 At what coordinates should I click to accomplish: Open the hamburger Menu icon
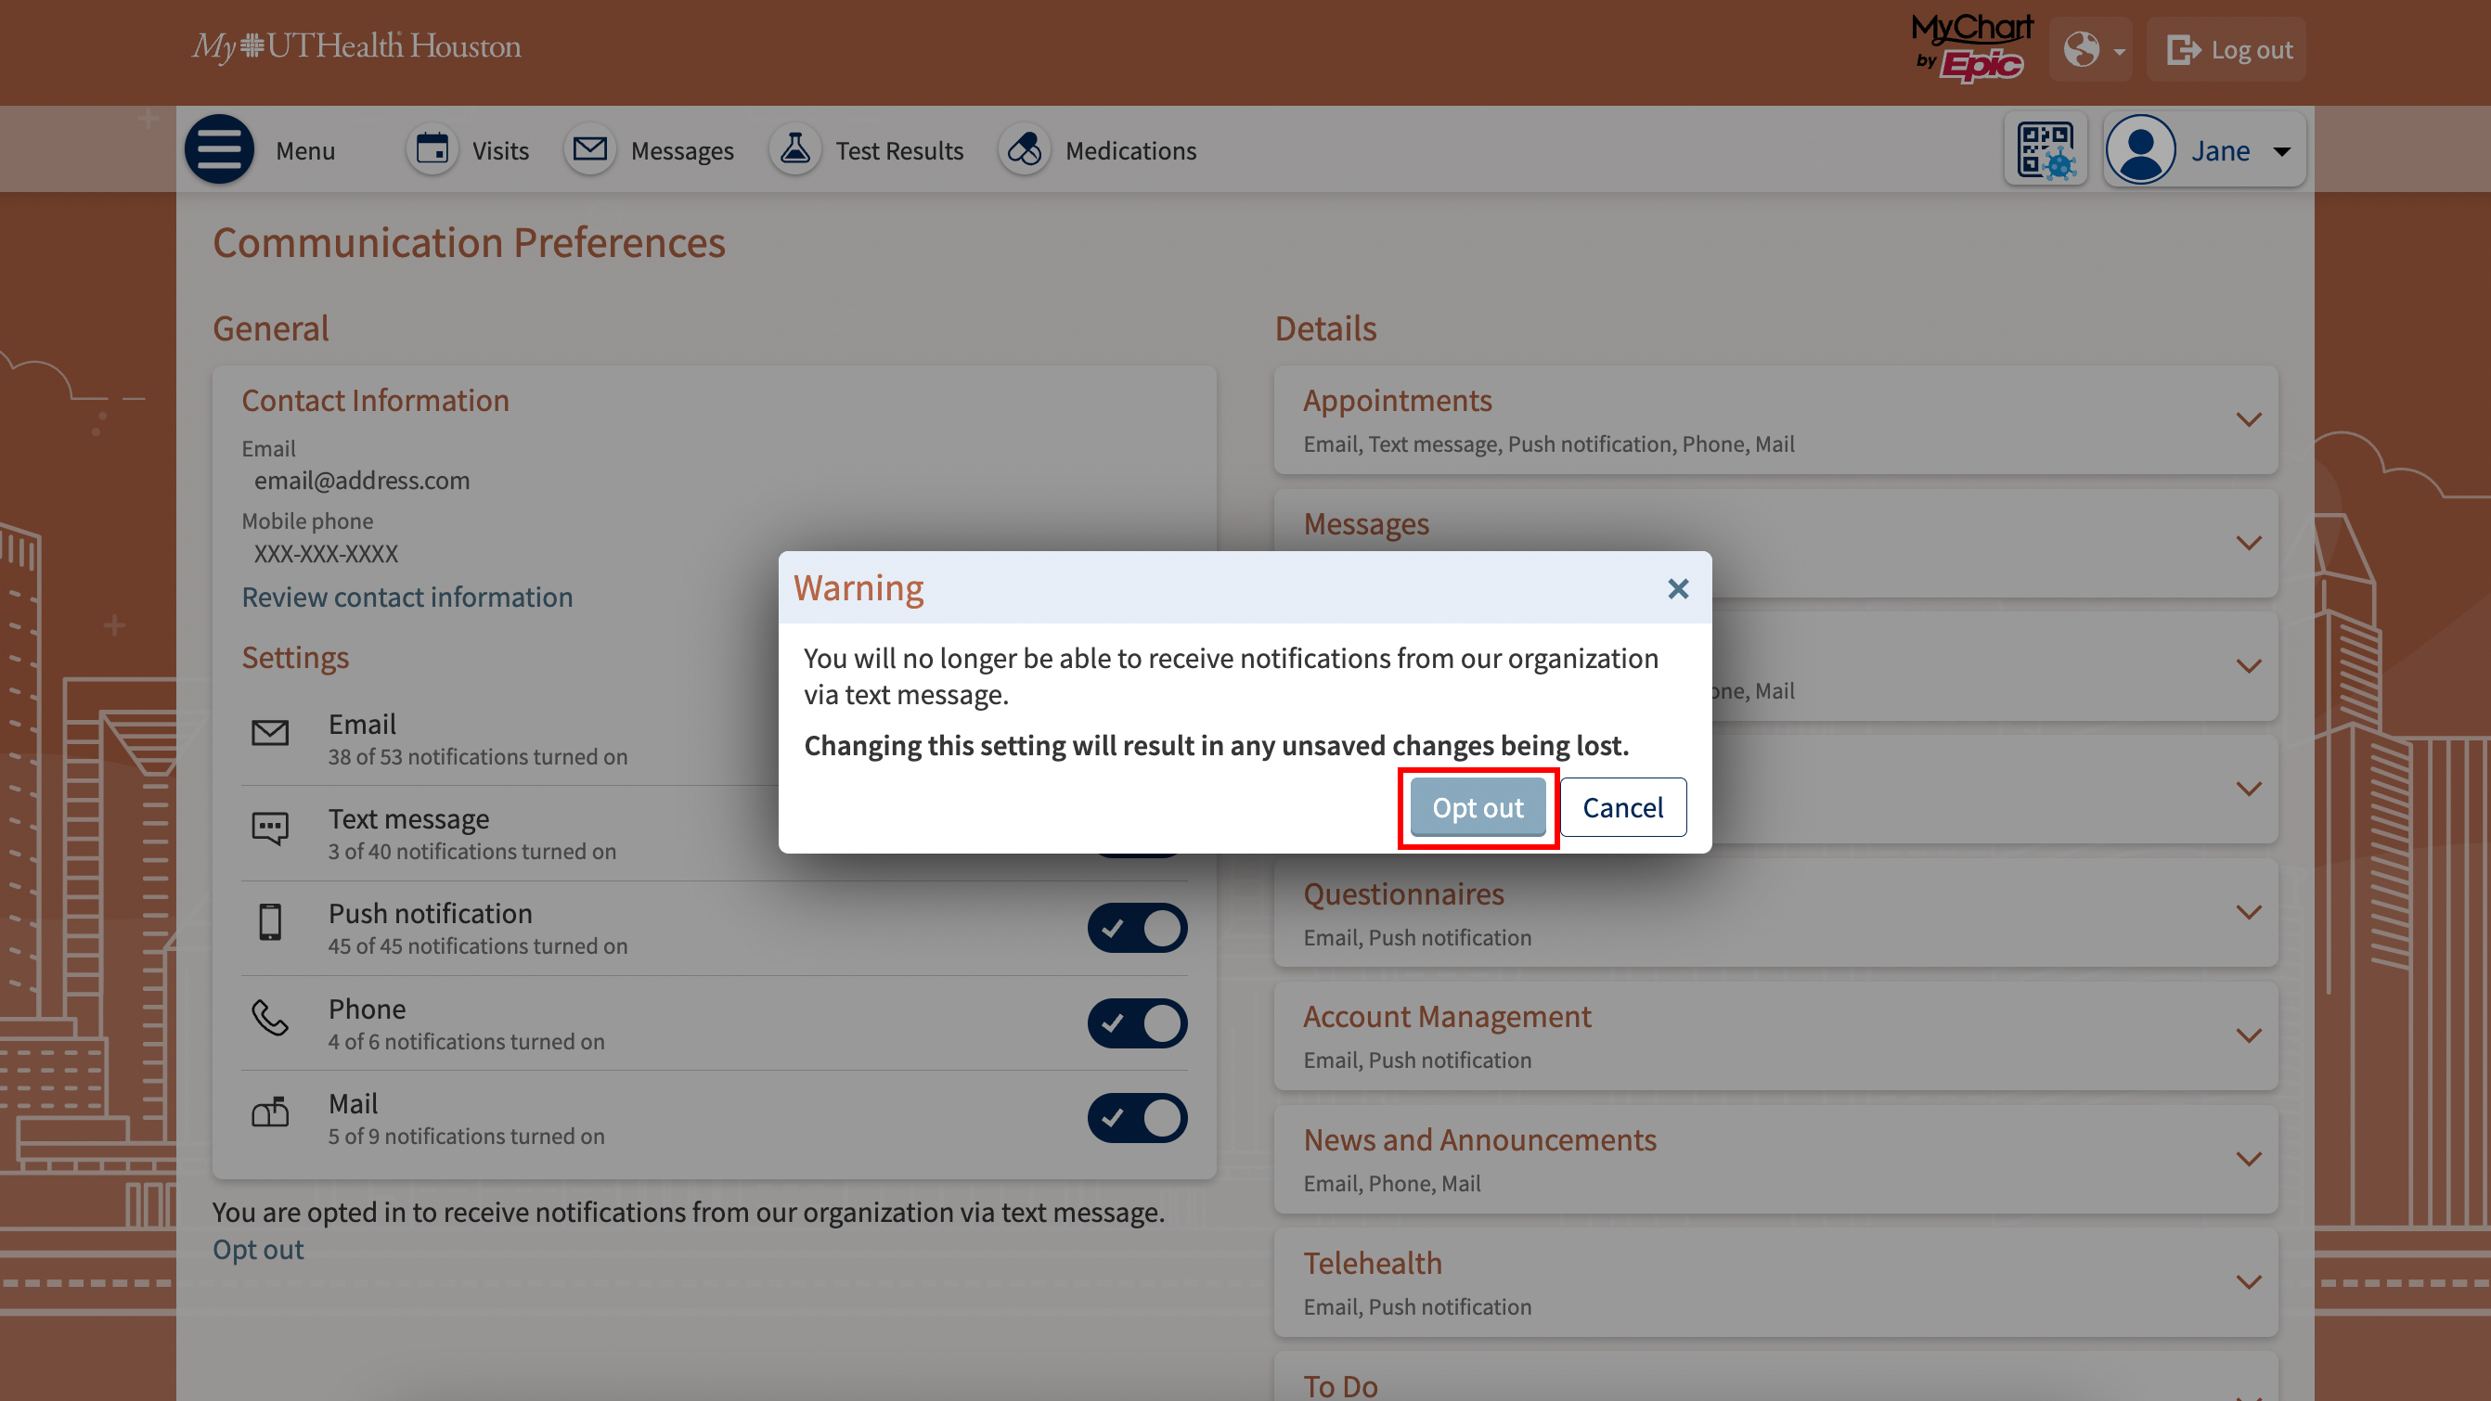point(220,150)
